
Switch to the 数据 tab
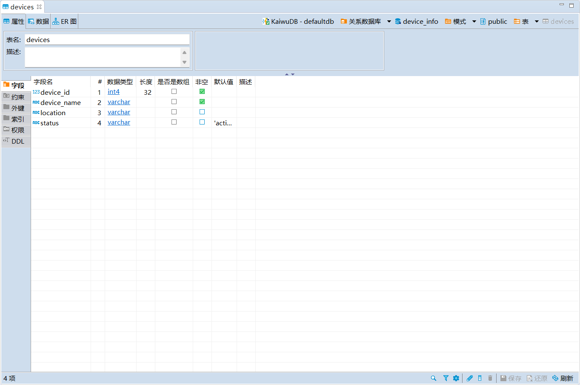coord(39,21)
